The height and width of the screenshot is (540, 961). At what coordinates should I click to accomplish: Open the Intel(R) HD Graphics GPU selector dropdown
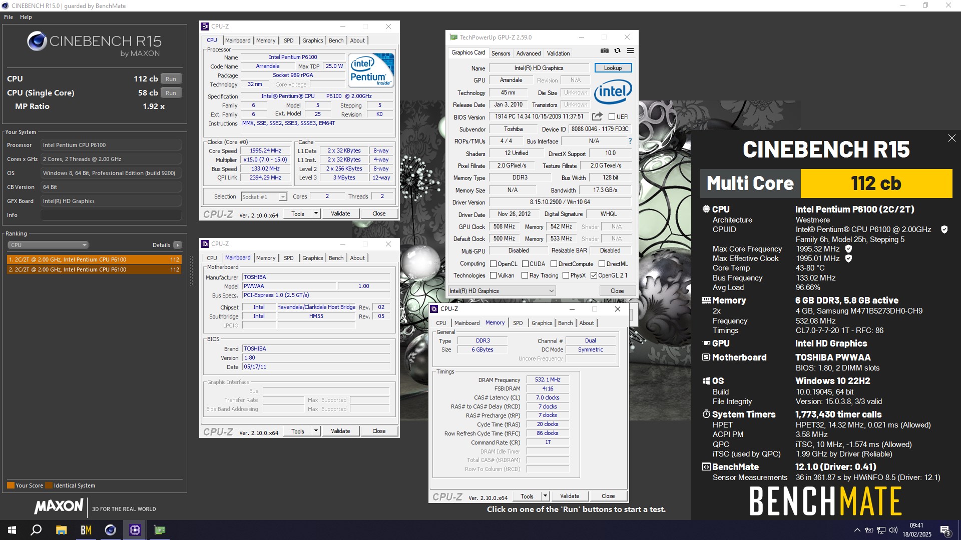[x=502, y=291]
